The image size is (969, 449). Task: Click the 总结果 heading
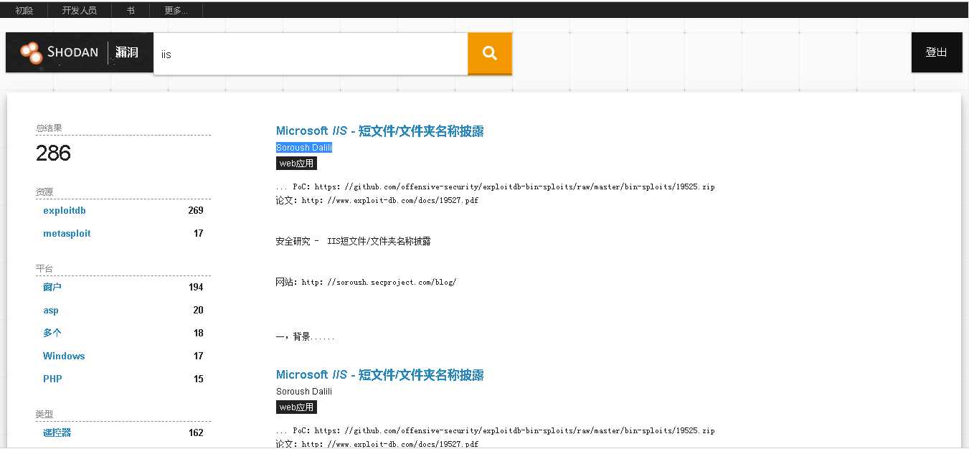point(49,128)
